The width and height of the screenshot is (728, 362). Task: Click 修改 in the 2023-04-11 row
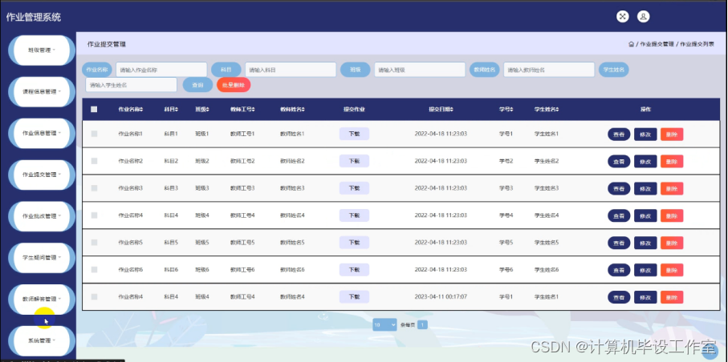(x=645, y=297)
